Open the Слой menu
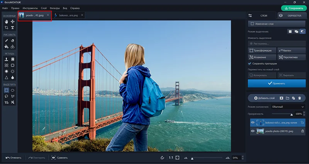This screenshot has height=164, width=309. click(44, 8)
